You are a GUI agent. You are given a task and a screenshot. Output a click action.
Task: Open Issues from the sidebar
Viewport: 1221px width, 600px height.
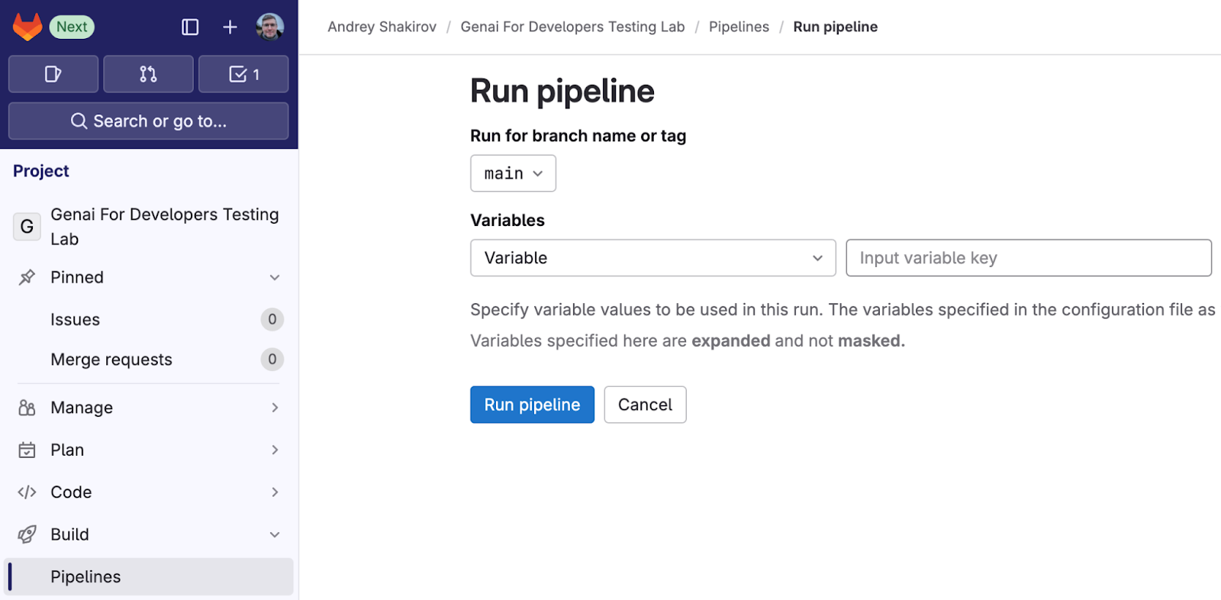tap(75, 320)
